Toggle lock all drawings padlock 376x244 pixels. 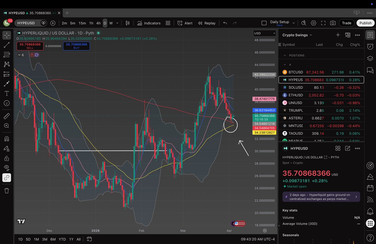[7, 158]
